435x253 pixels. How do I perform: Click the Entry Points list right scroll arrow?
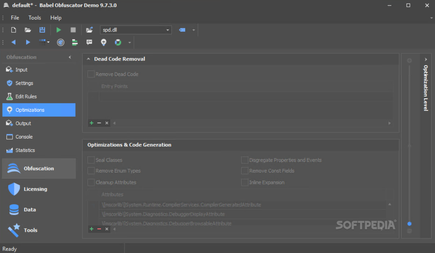[x=389, y=123]
